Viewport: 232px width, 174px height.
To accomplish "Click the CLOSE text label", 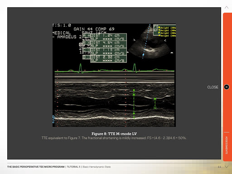I will pos(213,87).
